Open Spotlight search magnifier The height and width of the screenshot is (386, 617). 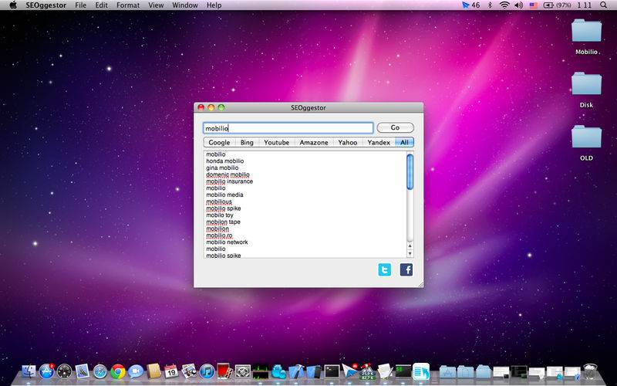click(603, 5)
